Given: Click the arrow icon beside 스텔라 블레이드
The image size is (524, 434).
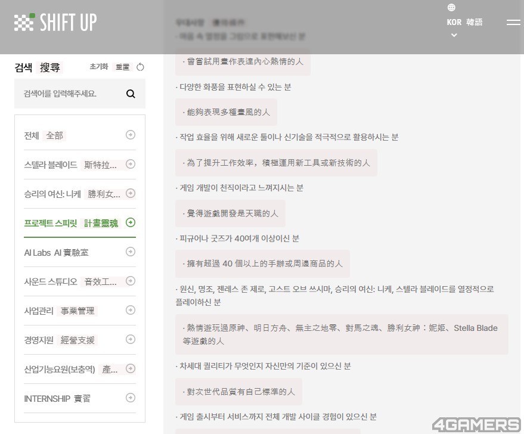Looking at the screenshot, I should point(131,164).
